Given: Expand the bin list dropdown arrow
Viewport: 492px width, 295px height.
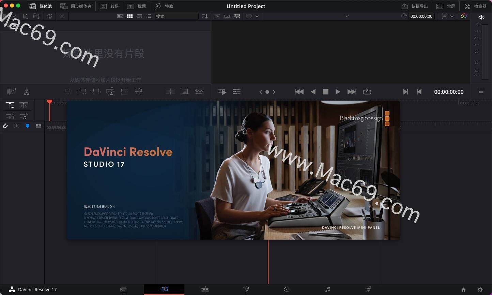Looking at the screenshot, I should tap(14, 16).
